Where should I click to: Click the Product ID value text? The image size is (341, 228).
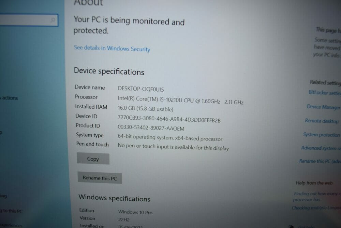(151, 128)
